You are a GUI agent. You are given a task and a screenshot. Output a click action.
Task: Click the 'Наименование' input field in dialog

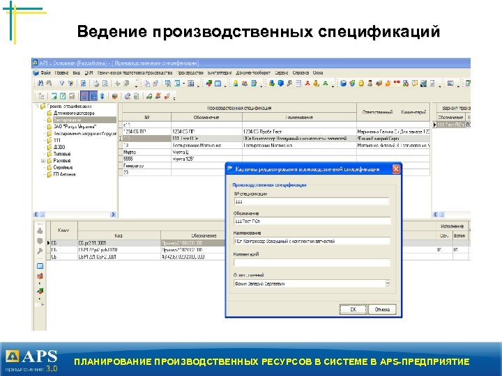click(x=312, y=241)
